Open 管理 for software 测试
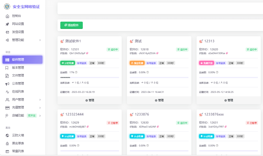The width and height of the screenshot is (263, 156). click(159, 100)
